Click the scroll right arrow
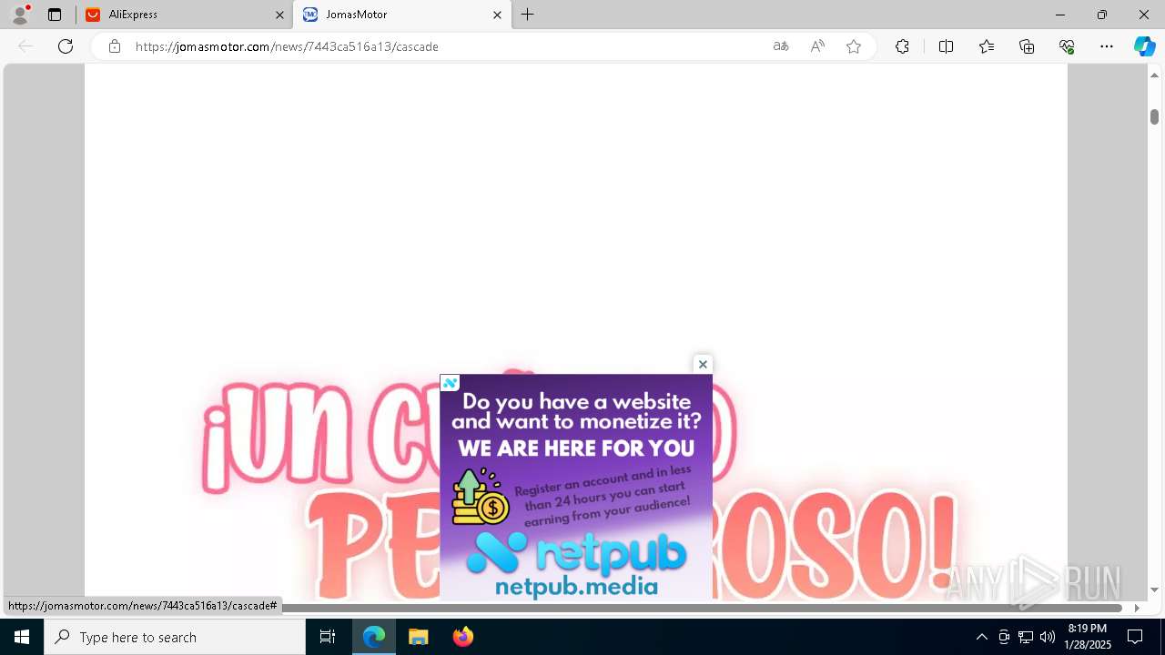 click(x=1137, y=608)
